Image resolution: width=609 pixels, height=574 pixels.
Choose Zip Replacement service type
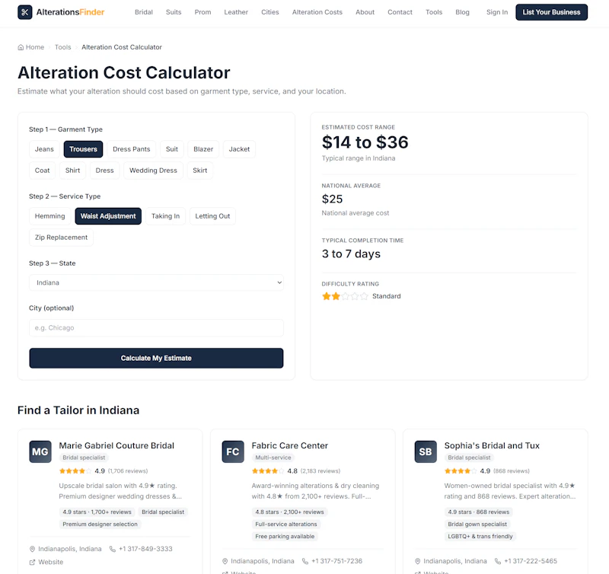click(x=61, y=238)
